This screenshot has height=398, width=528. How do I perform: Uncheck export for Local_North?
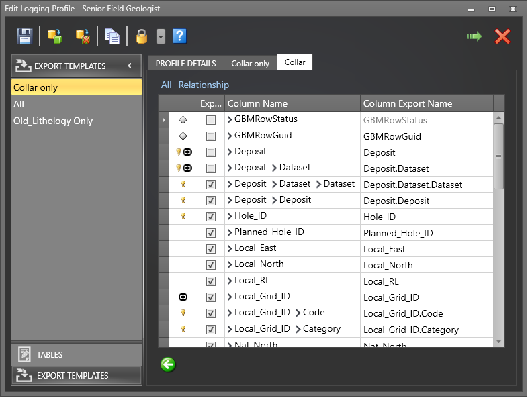click(x=211, y=265)
